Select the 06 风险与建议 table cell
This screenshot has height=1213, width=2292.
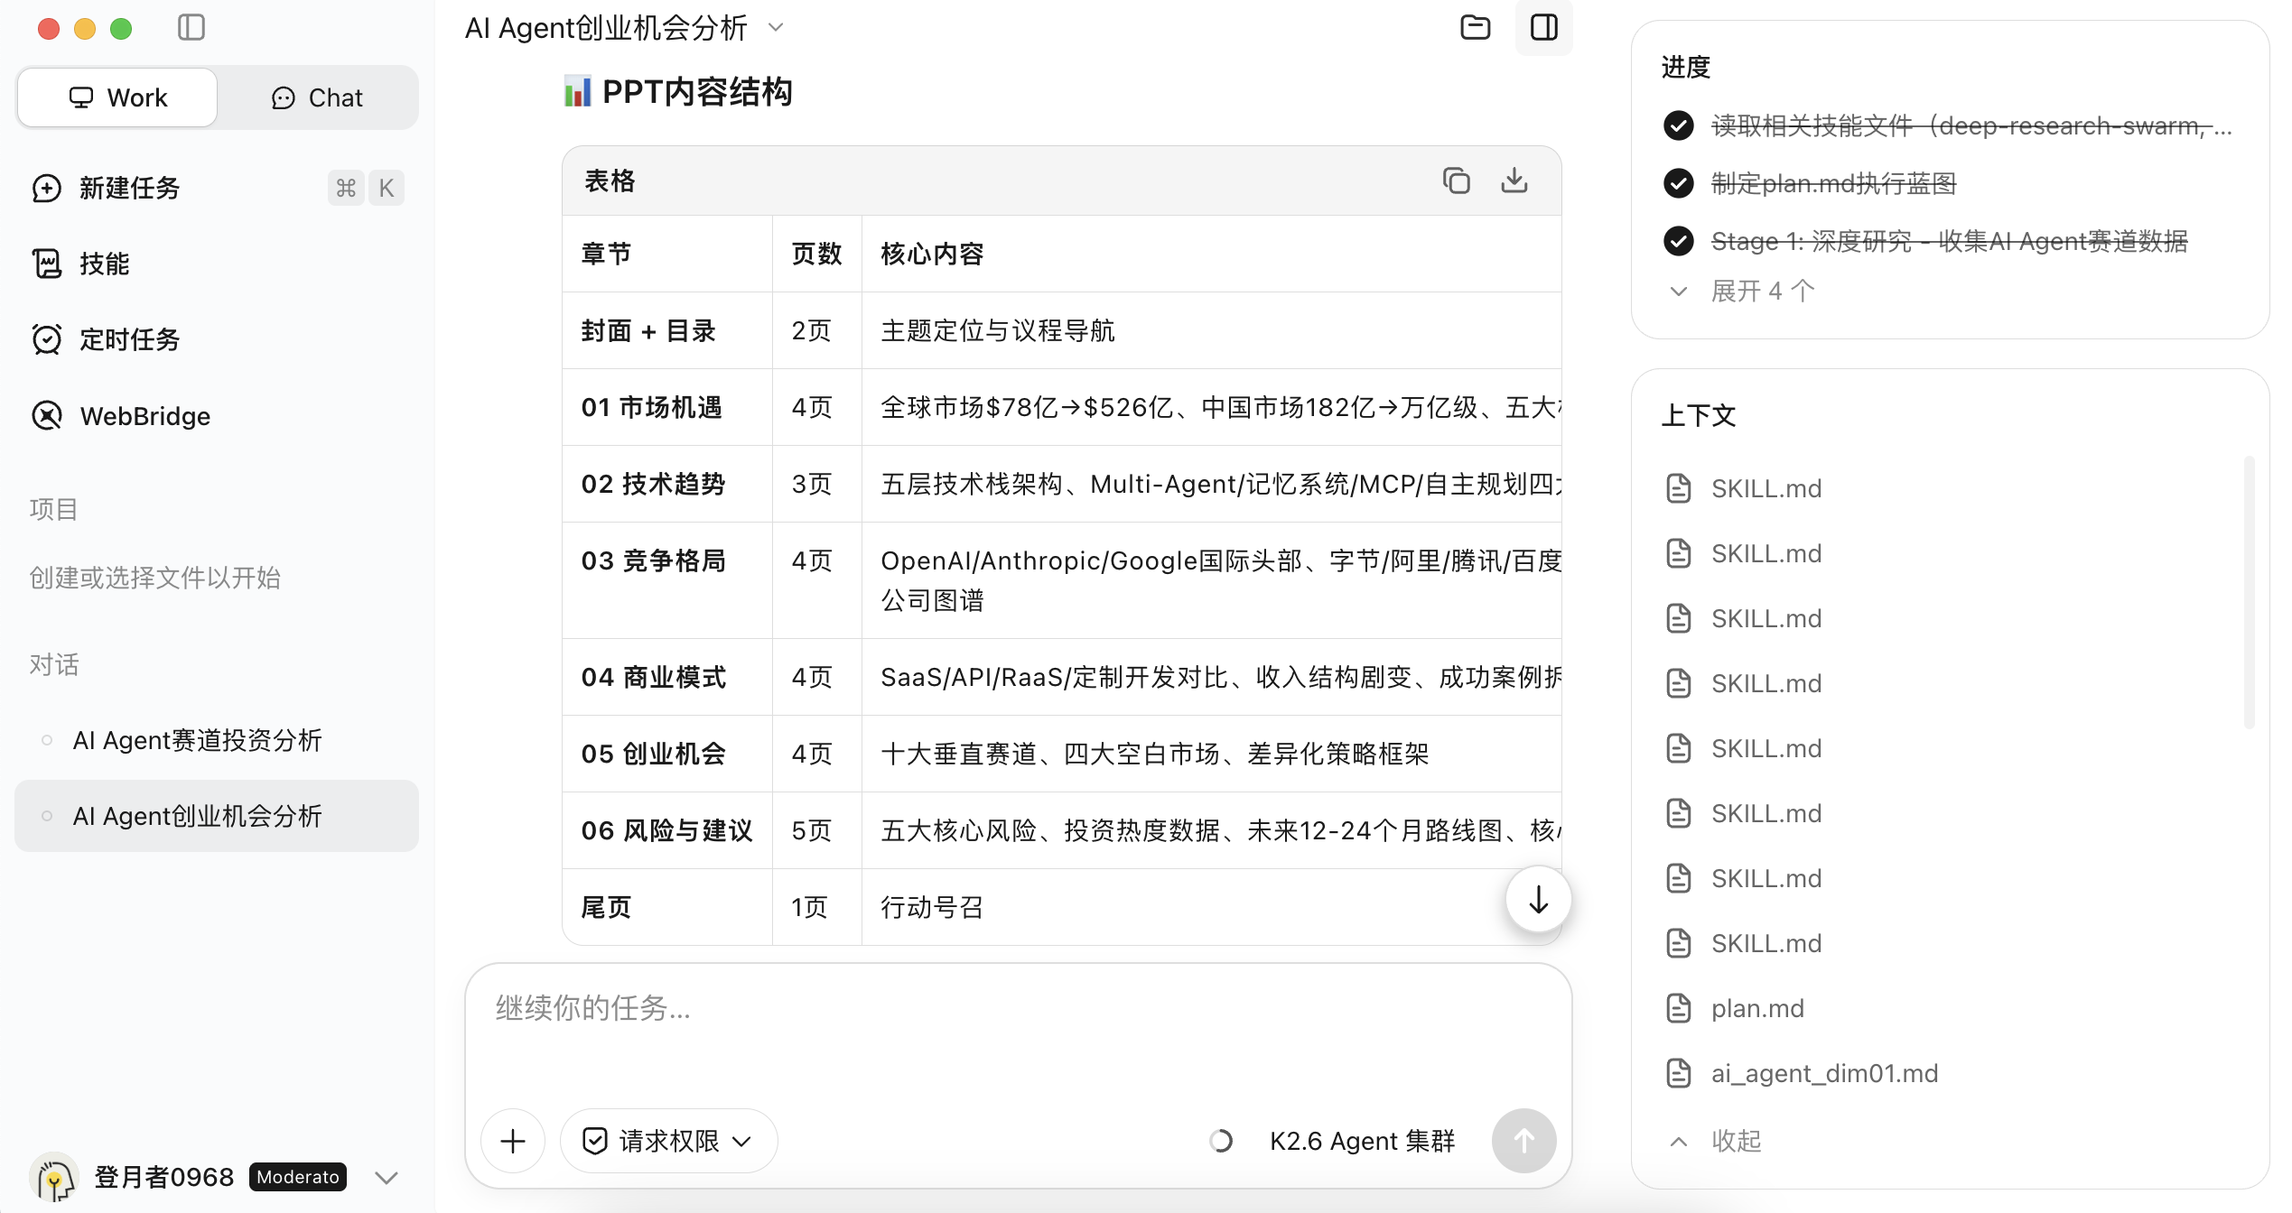click(x=667, y=830)
